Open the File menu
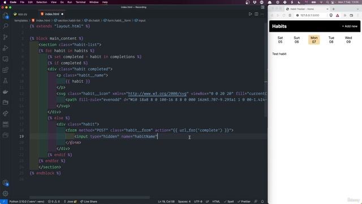The width and height of the screenshot is (362, 204). (22, 2)
